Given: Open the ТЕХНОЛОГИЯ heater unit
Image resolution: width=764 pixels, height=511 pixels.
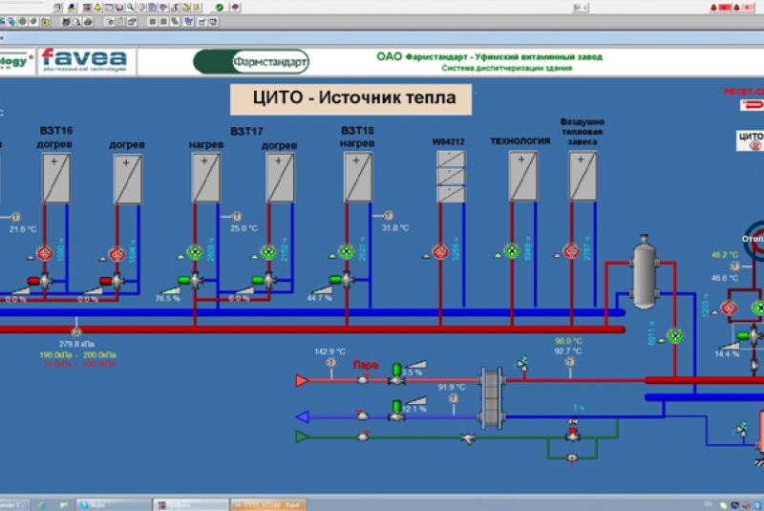Looking at the screenshot, I should point(522,176).
